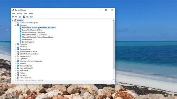Collapse the Steve-PC root node

click(13, 20)
